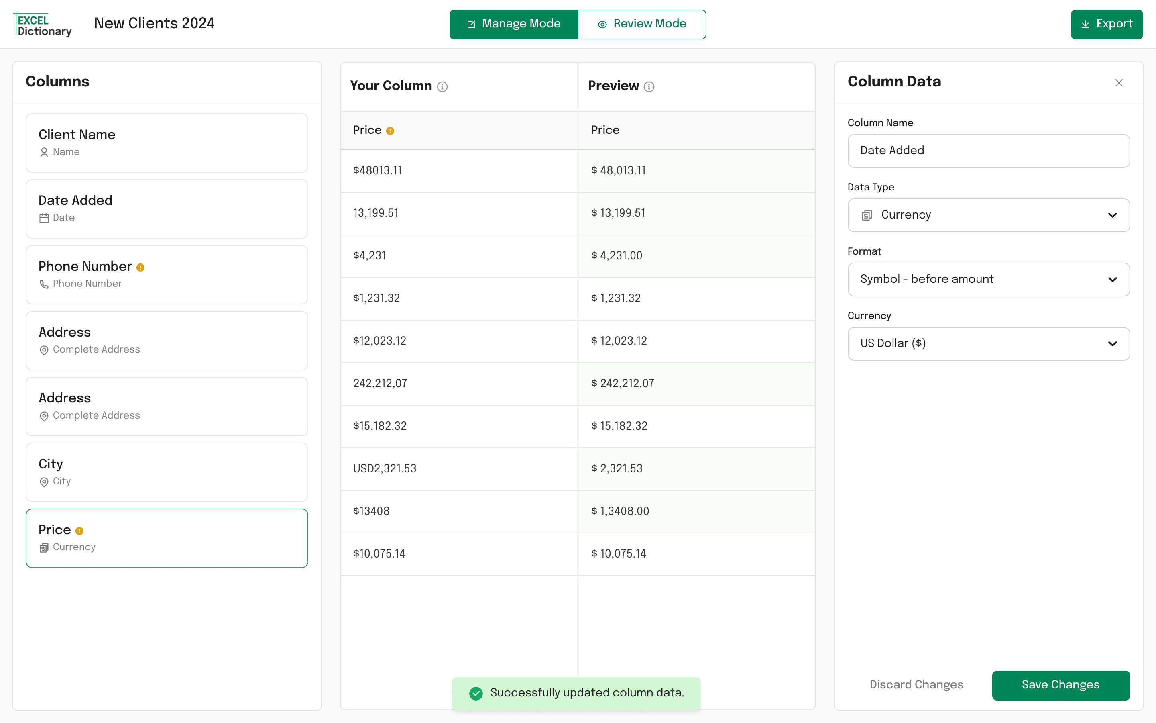Screen dimensions: 1156x723
Task: Click the warning icon in the Price table header
Action: click(390, 131)
